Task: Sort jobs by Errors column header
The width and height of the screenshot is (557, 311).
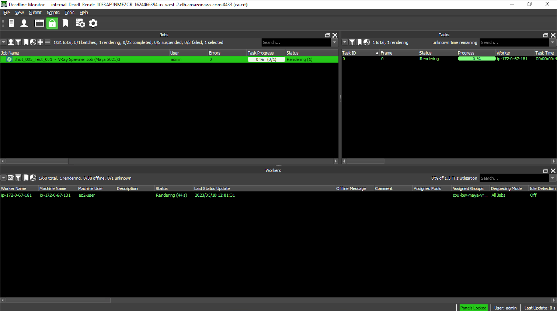Action: [227, 53]
